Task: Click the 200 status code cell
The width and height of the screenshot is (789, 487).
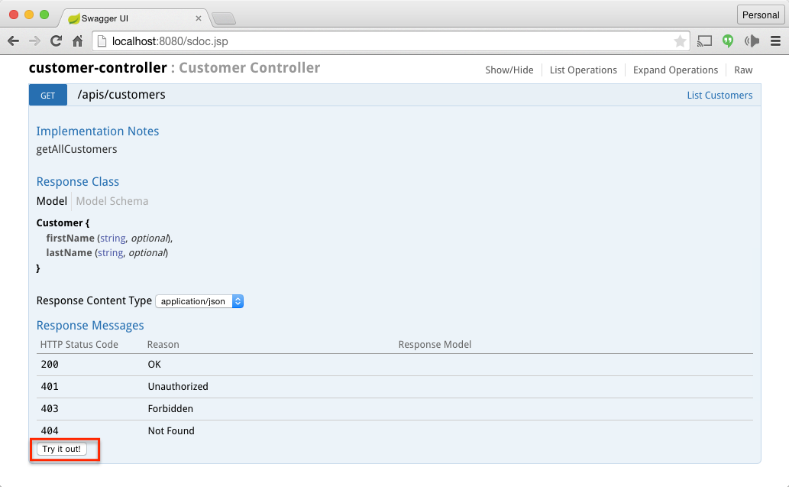Action: (x=50, y=364)
